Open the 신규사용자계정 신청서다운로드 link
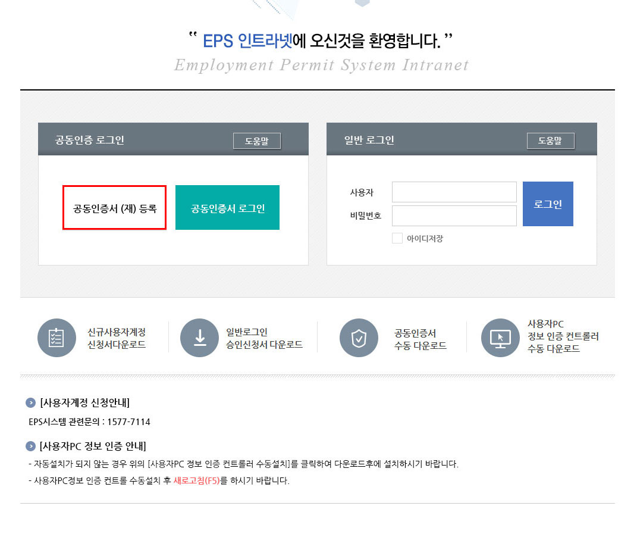Image resolution: width=637 pixels, height=534 pixels. 117,339
